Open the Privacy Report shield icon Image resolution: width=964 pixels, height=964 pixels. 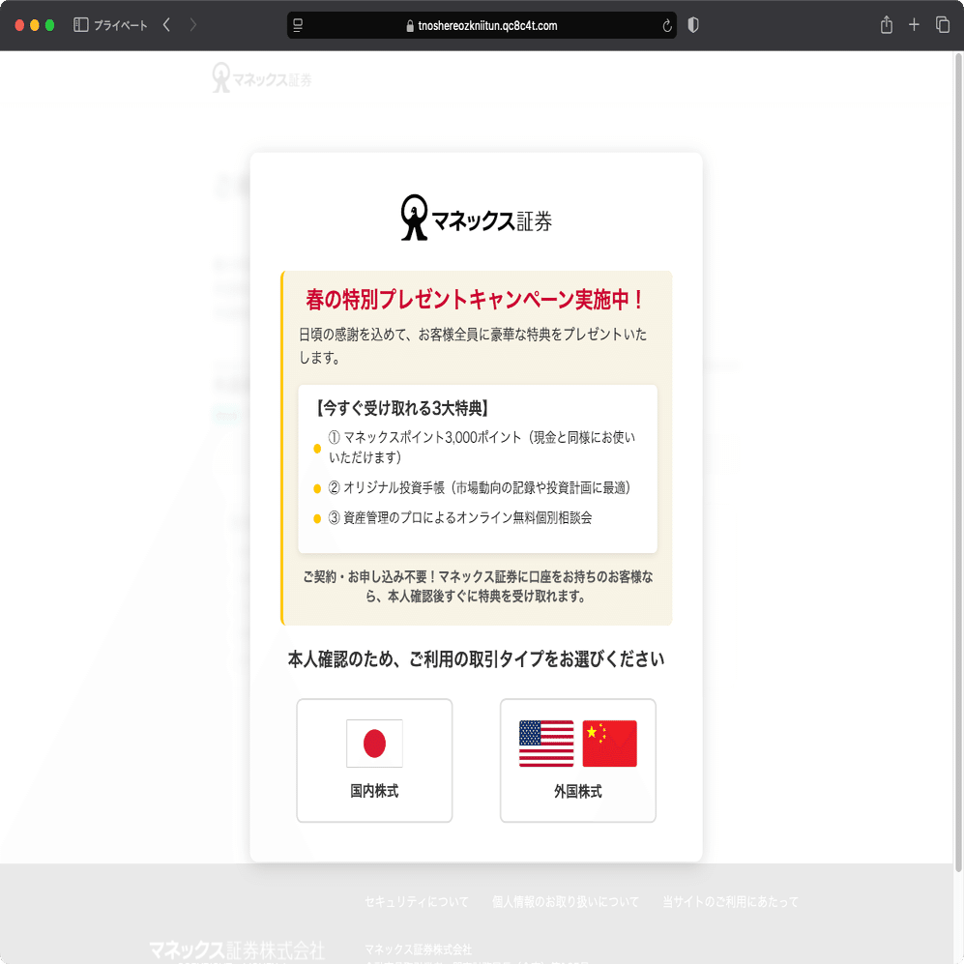(692, 25)
